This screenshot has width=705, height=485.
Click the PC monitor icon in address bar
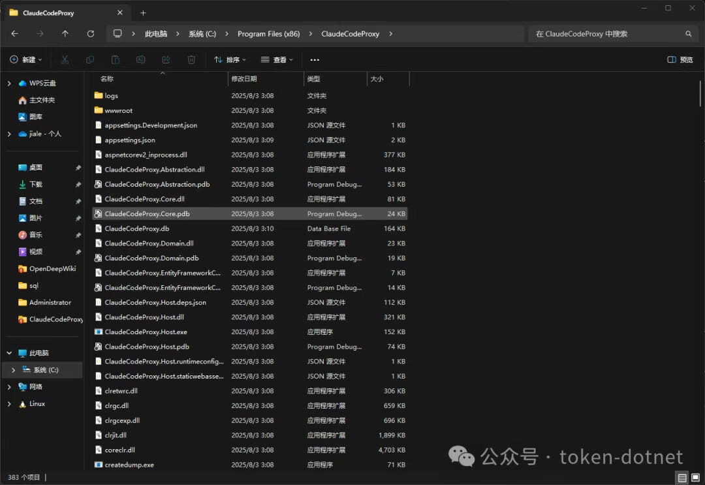117,34
